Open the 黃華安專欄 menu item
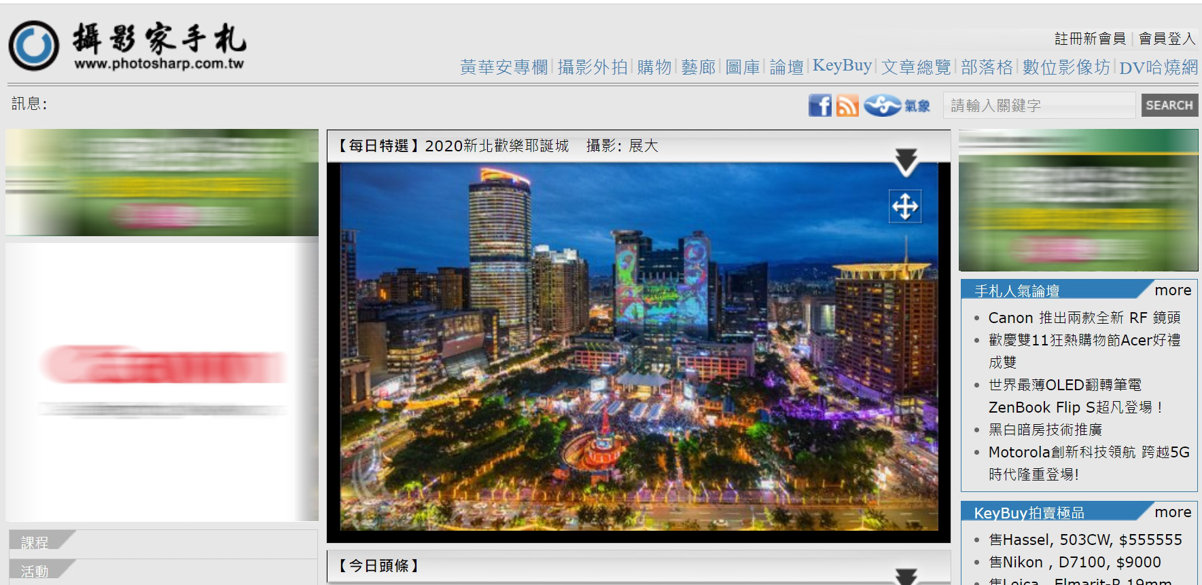Image resolution: width=1202 pixels, height=585 pixels. coord(503,67)
